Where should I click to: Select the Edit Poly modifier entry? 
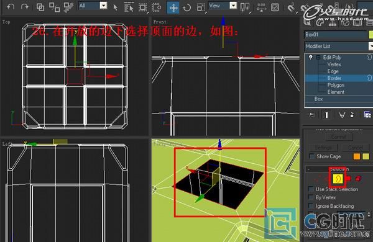click(x=332, y=57)
